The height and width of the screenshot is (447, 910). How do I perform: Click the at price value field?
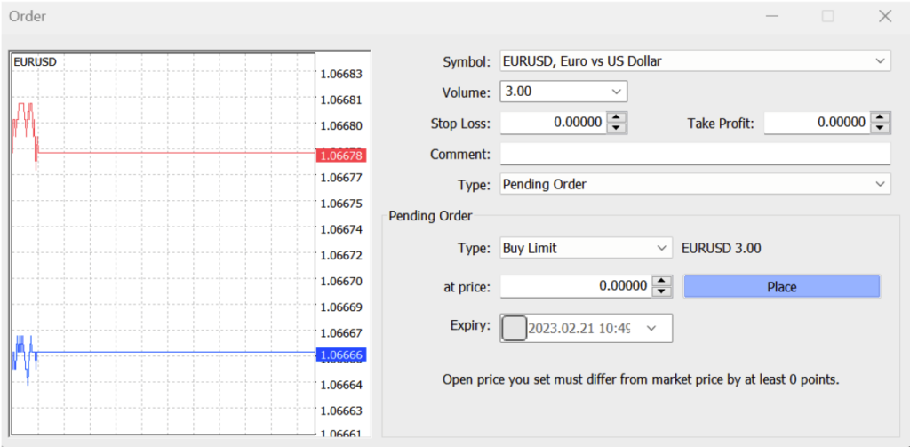[x=575, y=285]
